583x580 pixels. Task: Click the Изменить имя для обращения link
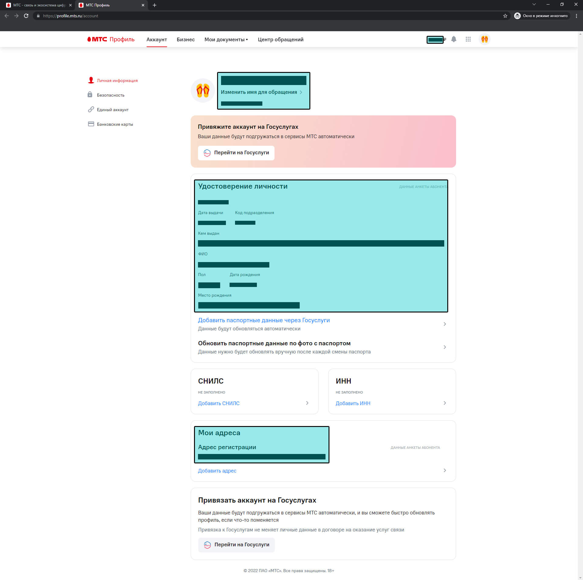pyautogui.click(x=259, y=92)
